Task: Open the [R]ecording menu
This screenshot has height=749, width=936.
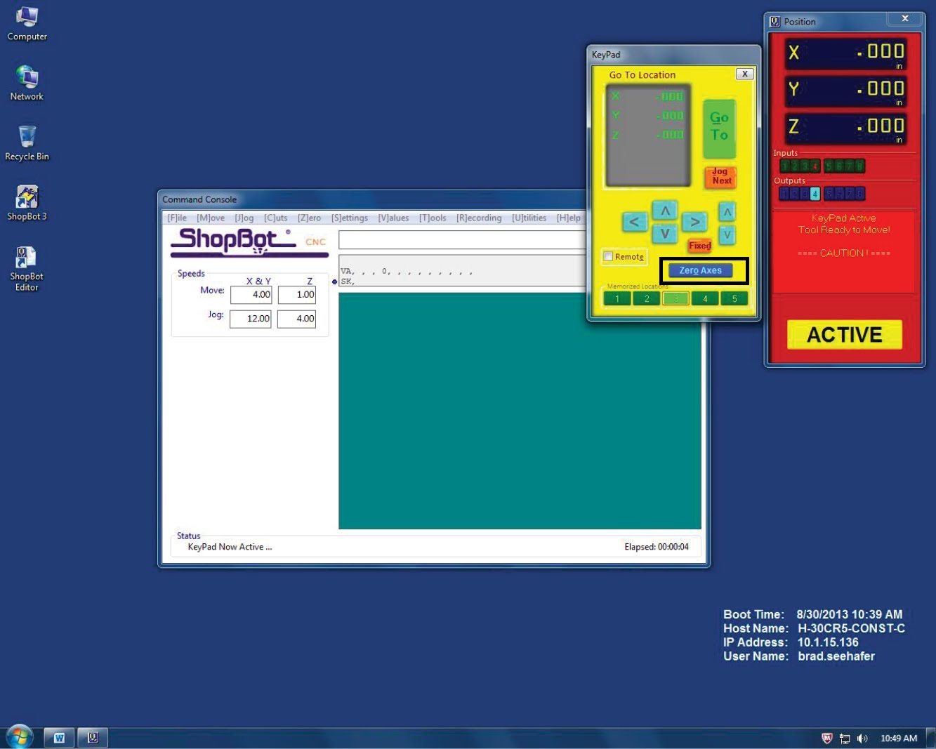Action: click(x=479, y=218)
